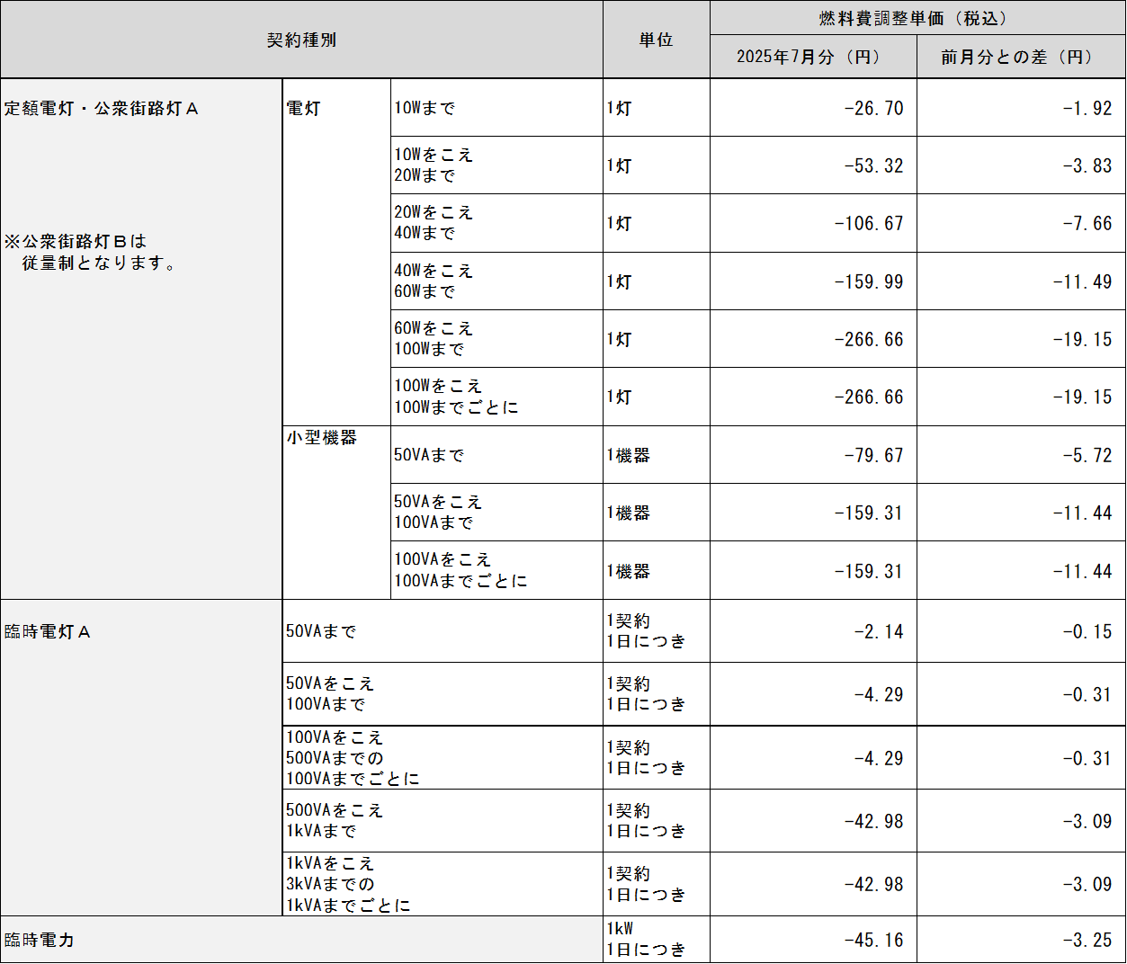This screenshot has height=964, width=1127.
Task: Select the 1灯 unit in the 10Wまで row
Action: click(x=619, y=108)
